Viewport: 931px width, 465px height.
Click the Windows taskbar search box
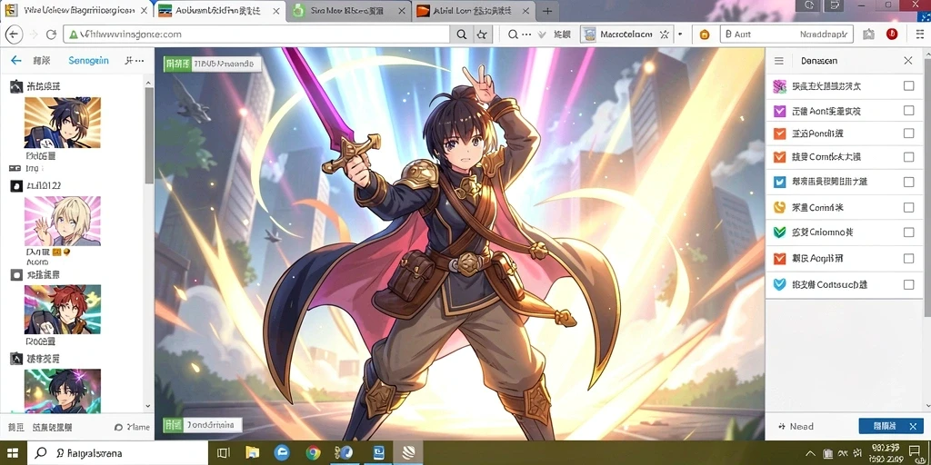click(x=117, y=453)
